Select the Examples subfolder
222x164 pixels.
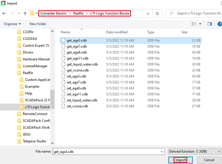pos(30,86)
